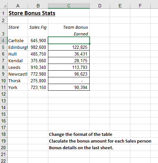Select the Hull store cell
The height and width of the screenshot is (163, 158).
(x=18, y=54)
